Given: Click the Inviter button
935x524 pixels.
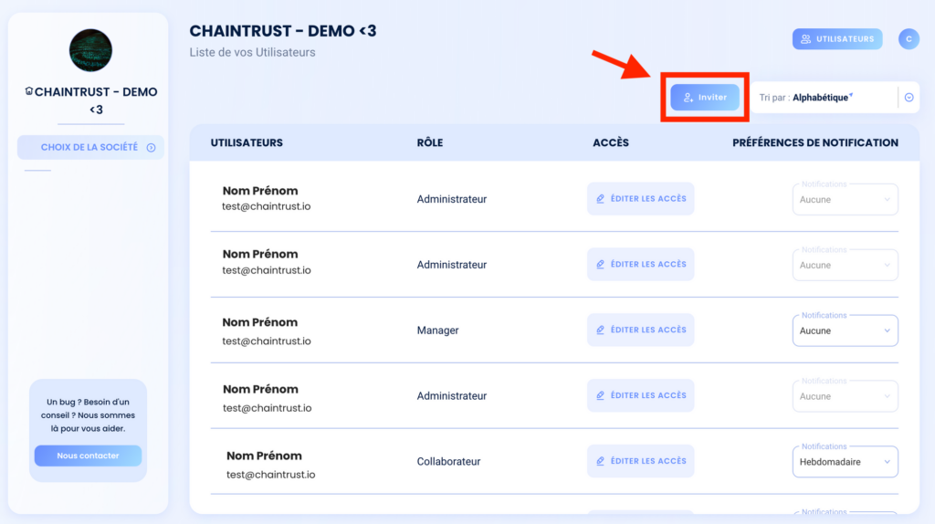Looking at the screenshot, I should point(705,97).
